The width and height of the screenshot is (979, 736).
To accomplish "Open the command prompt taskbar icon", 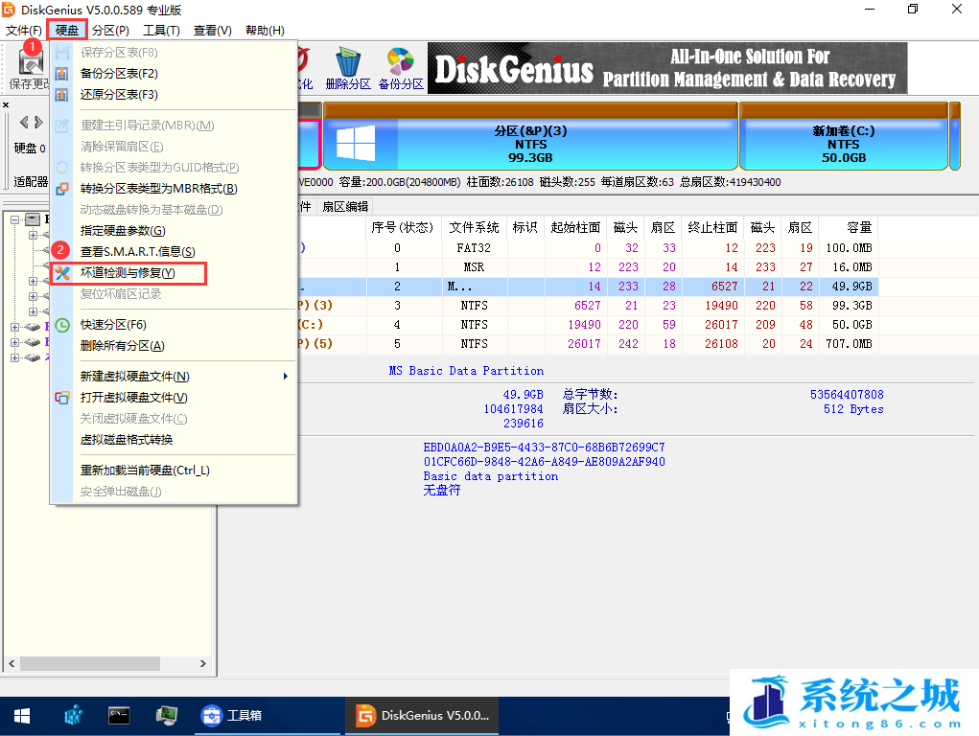I will pyautogui.click(x=119, y=716).
